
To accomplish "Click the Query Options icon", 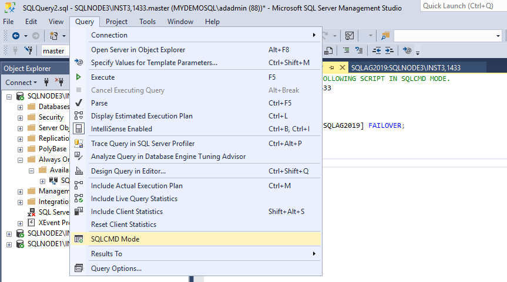I will pos(79,269).
